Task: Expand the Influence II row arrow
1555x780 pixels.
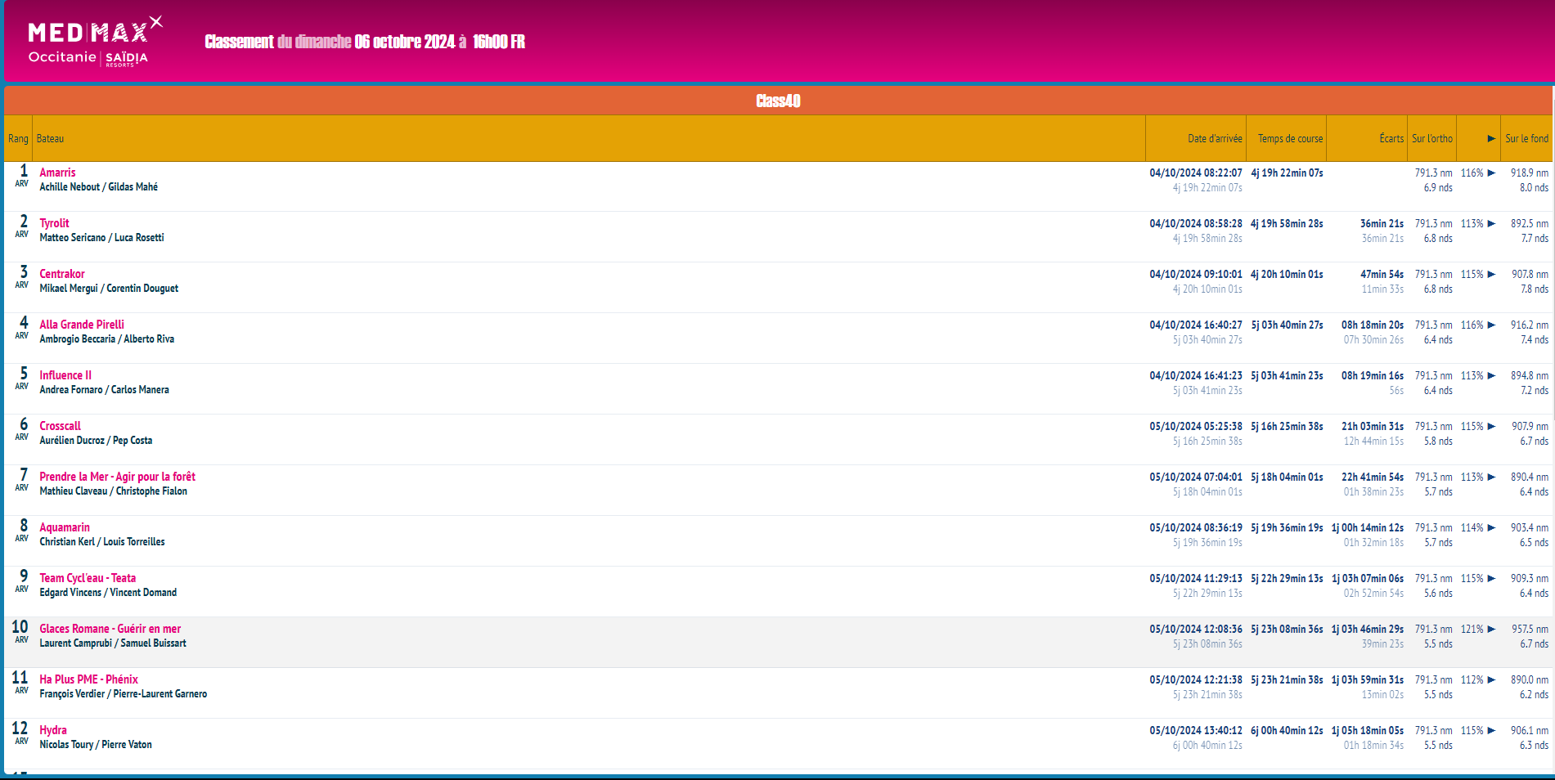Action: point(1491,376)
